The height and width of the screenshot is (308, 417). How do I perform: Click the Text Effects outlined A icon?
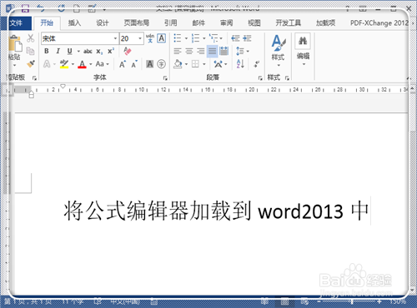point(47,64)
